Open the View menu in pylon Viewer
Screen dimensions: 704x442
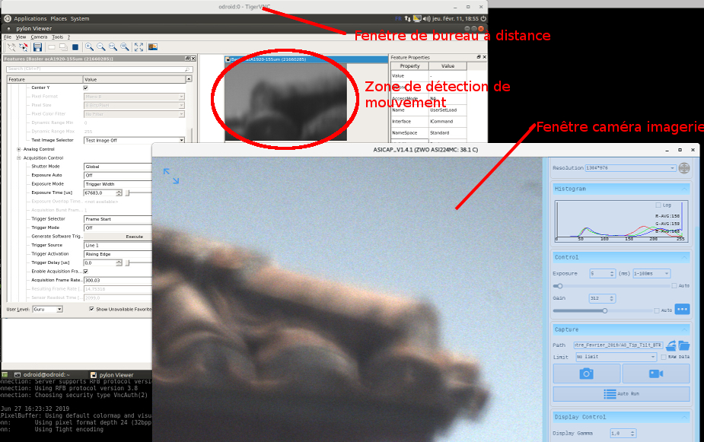point(21,37)
